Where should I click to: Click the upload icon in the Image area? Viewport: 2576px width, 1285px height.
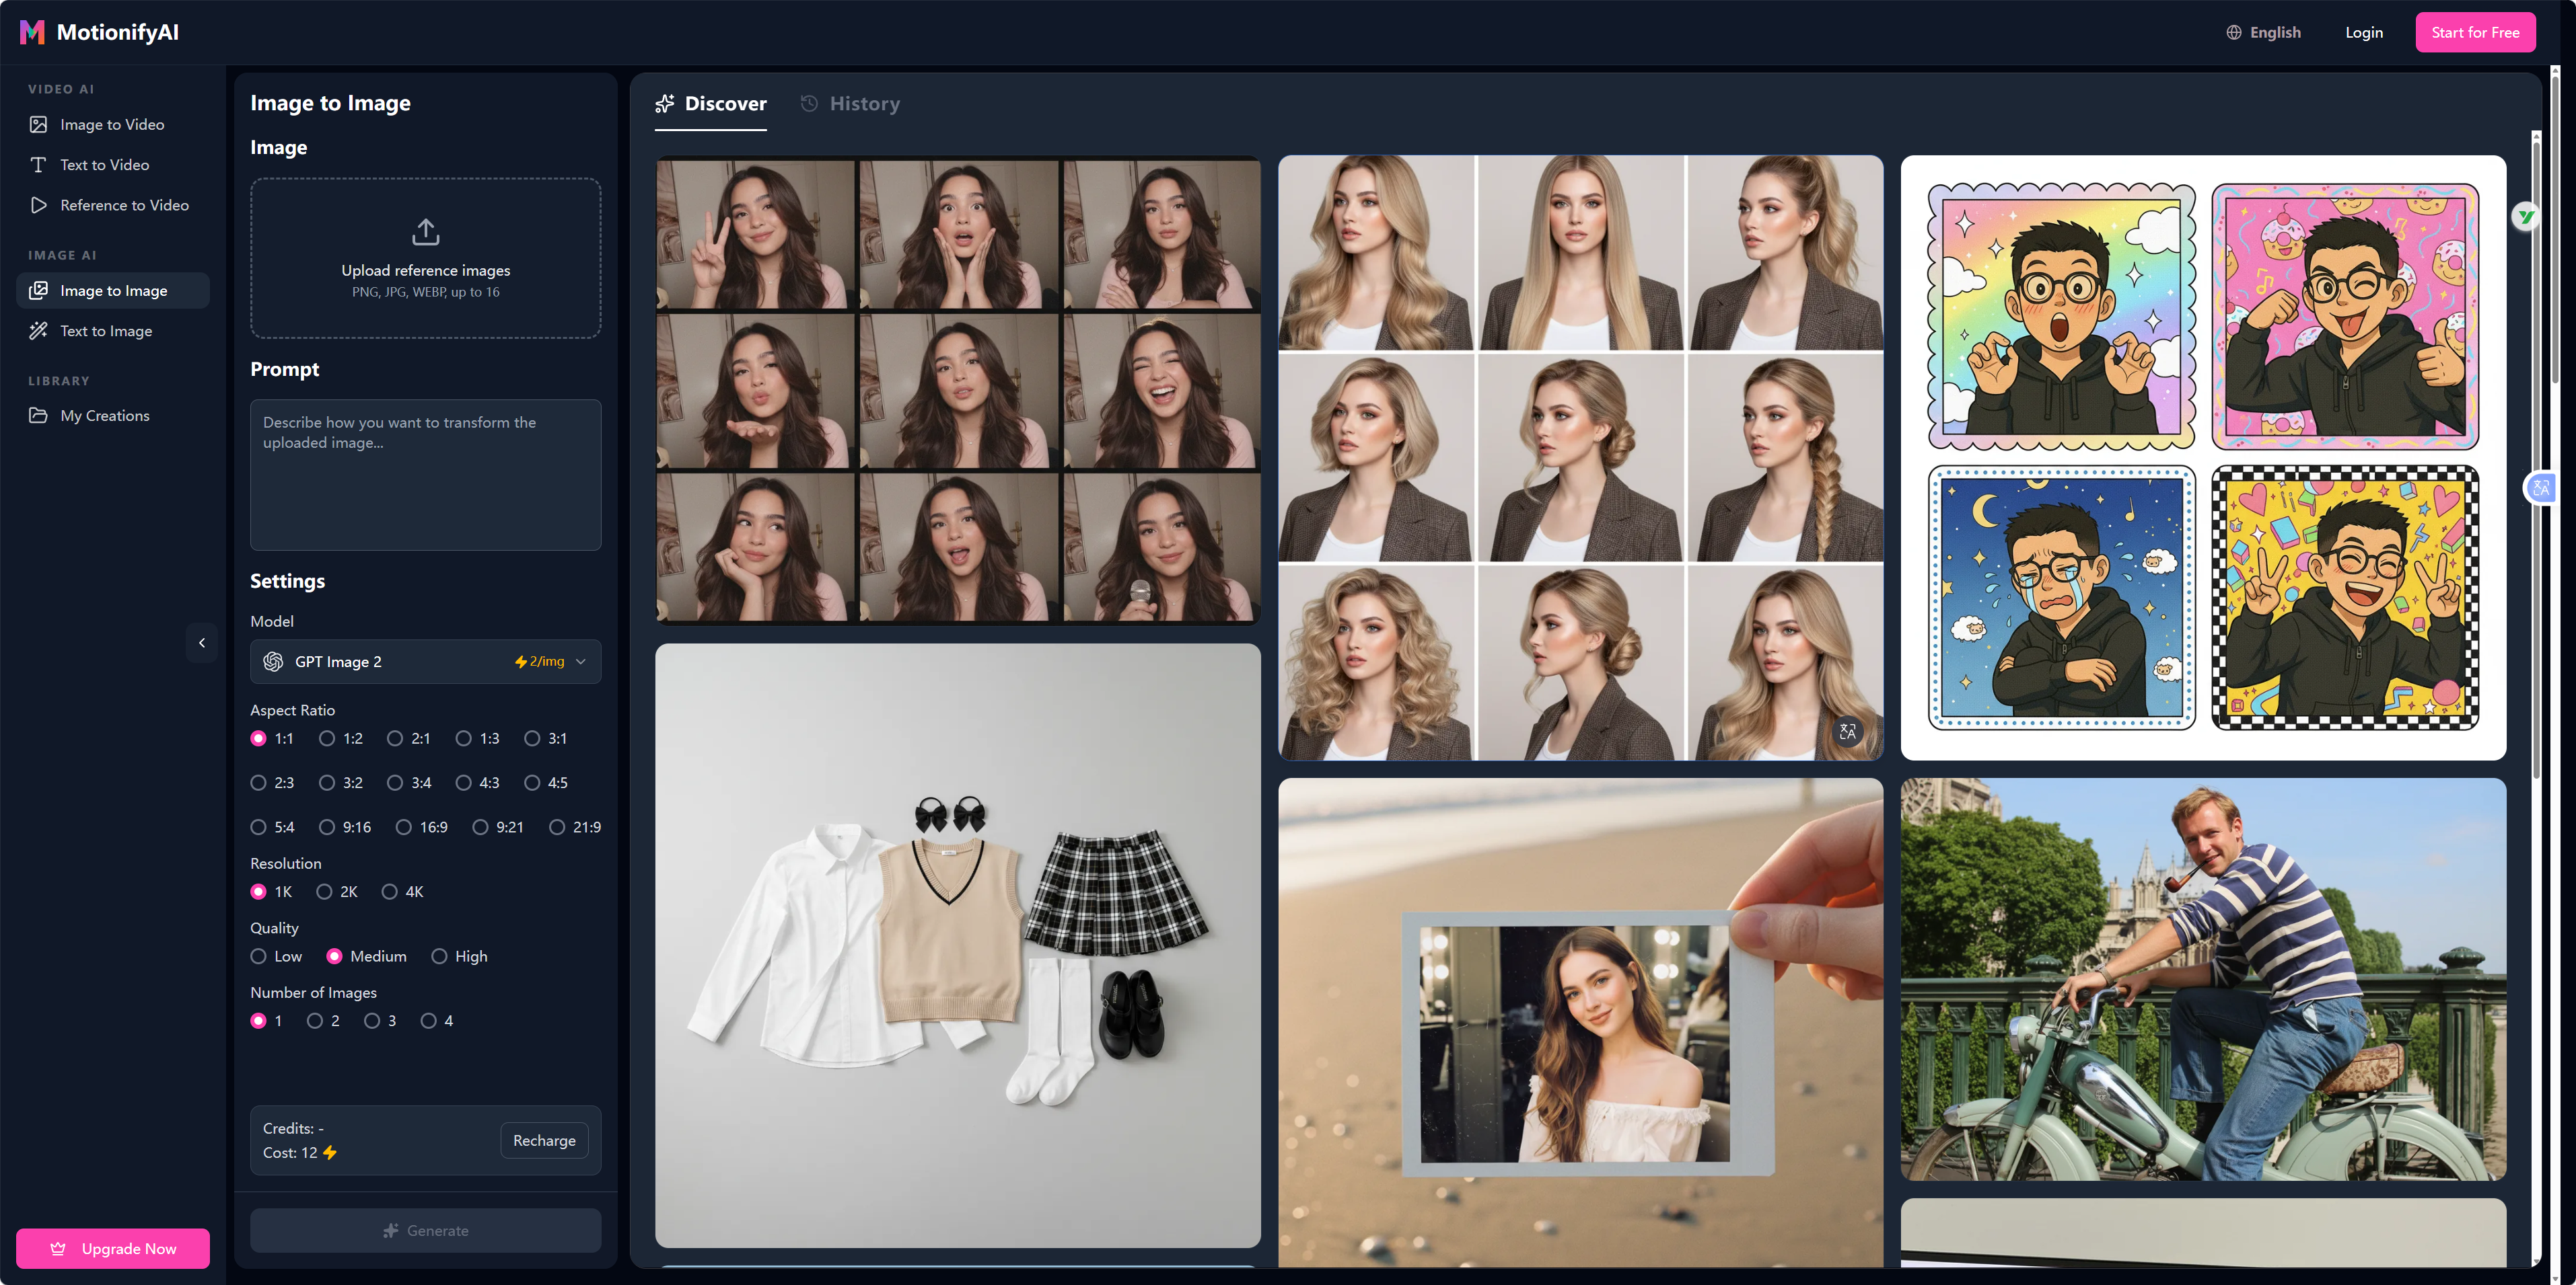[425, 231]
